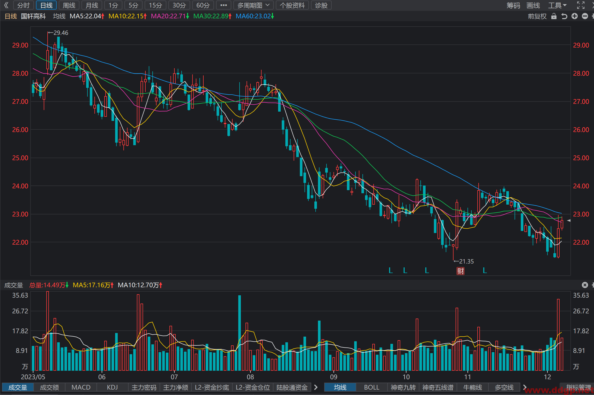Close the 成交量 volume indicator panel
Viewport: 594px width, 395px height.
585,285
